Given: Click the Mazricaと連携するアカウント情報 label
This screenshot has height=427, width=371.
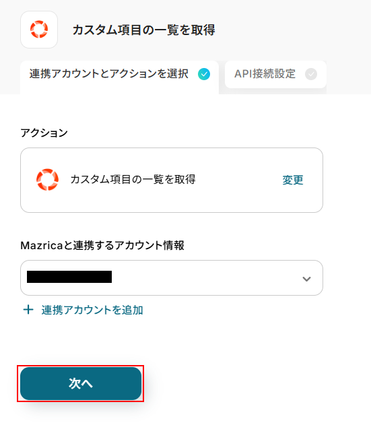Looking at the screenshot, I should coord(102,245).
